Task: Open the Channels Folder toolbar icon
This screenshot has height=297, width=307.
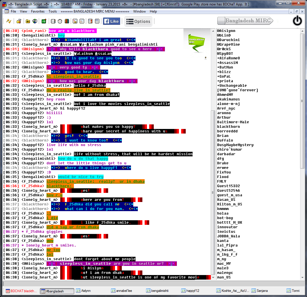Action: pos(28,21)
